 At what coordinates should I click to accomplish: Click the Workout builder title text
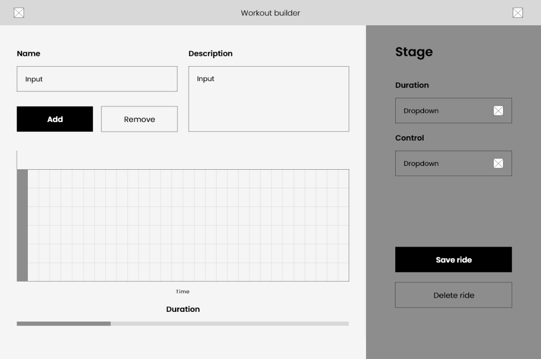pyautogui.click(x=270, y=13)
